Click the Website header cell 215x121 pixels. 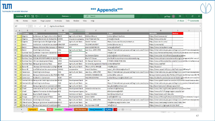pyautogui.click(x=160, y=33)
